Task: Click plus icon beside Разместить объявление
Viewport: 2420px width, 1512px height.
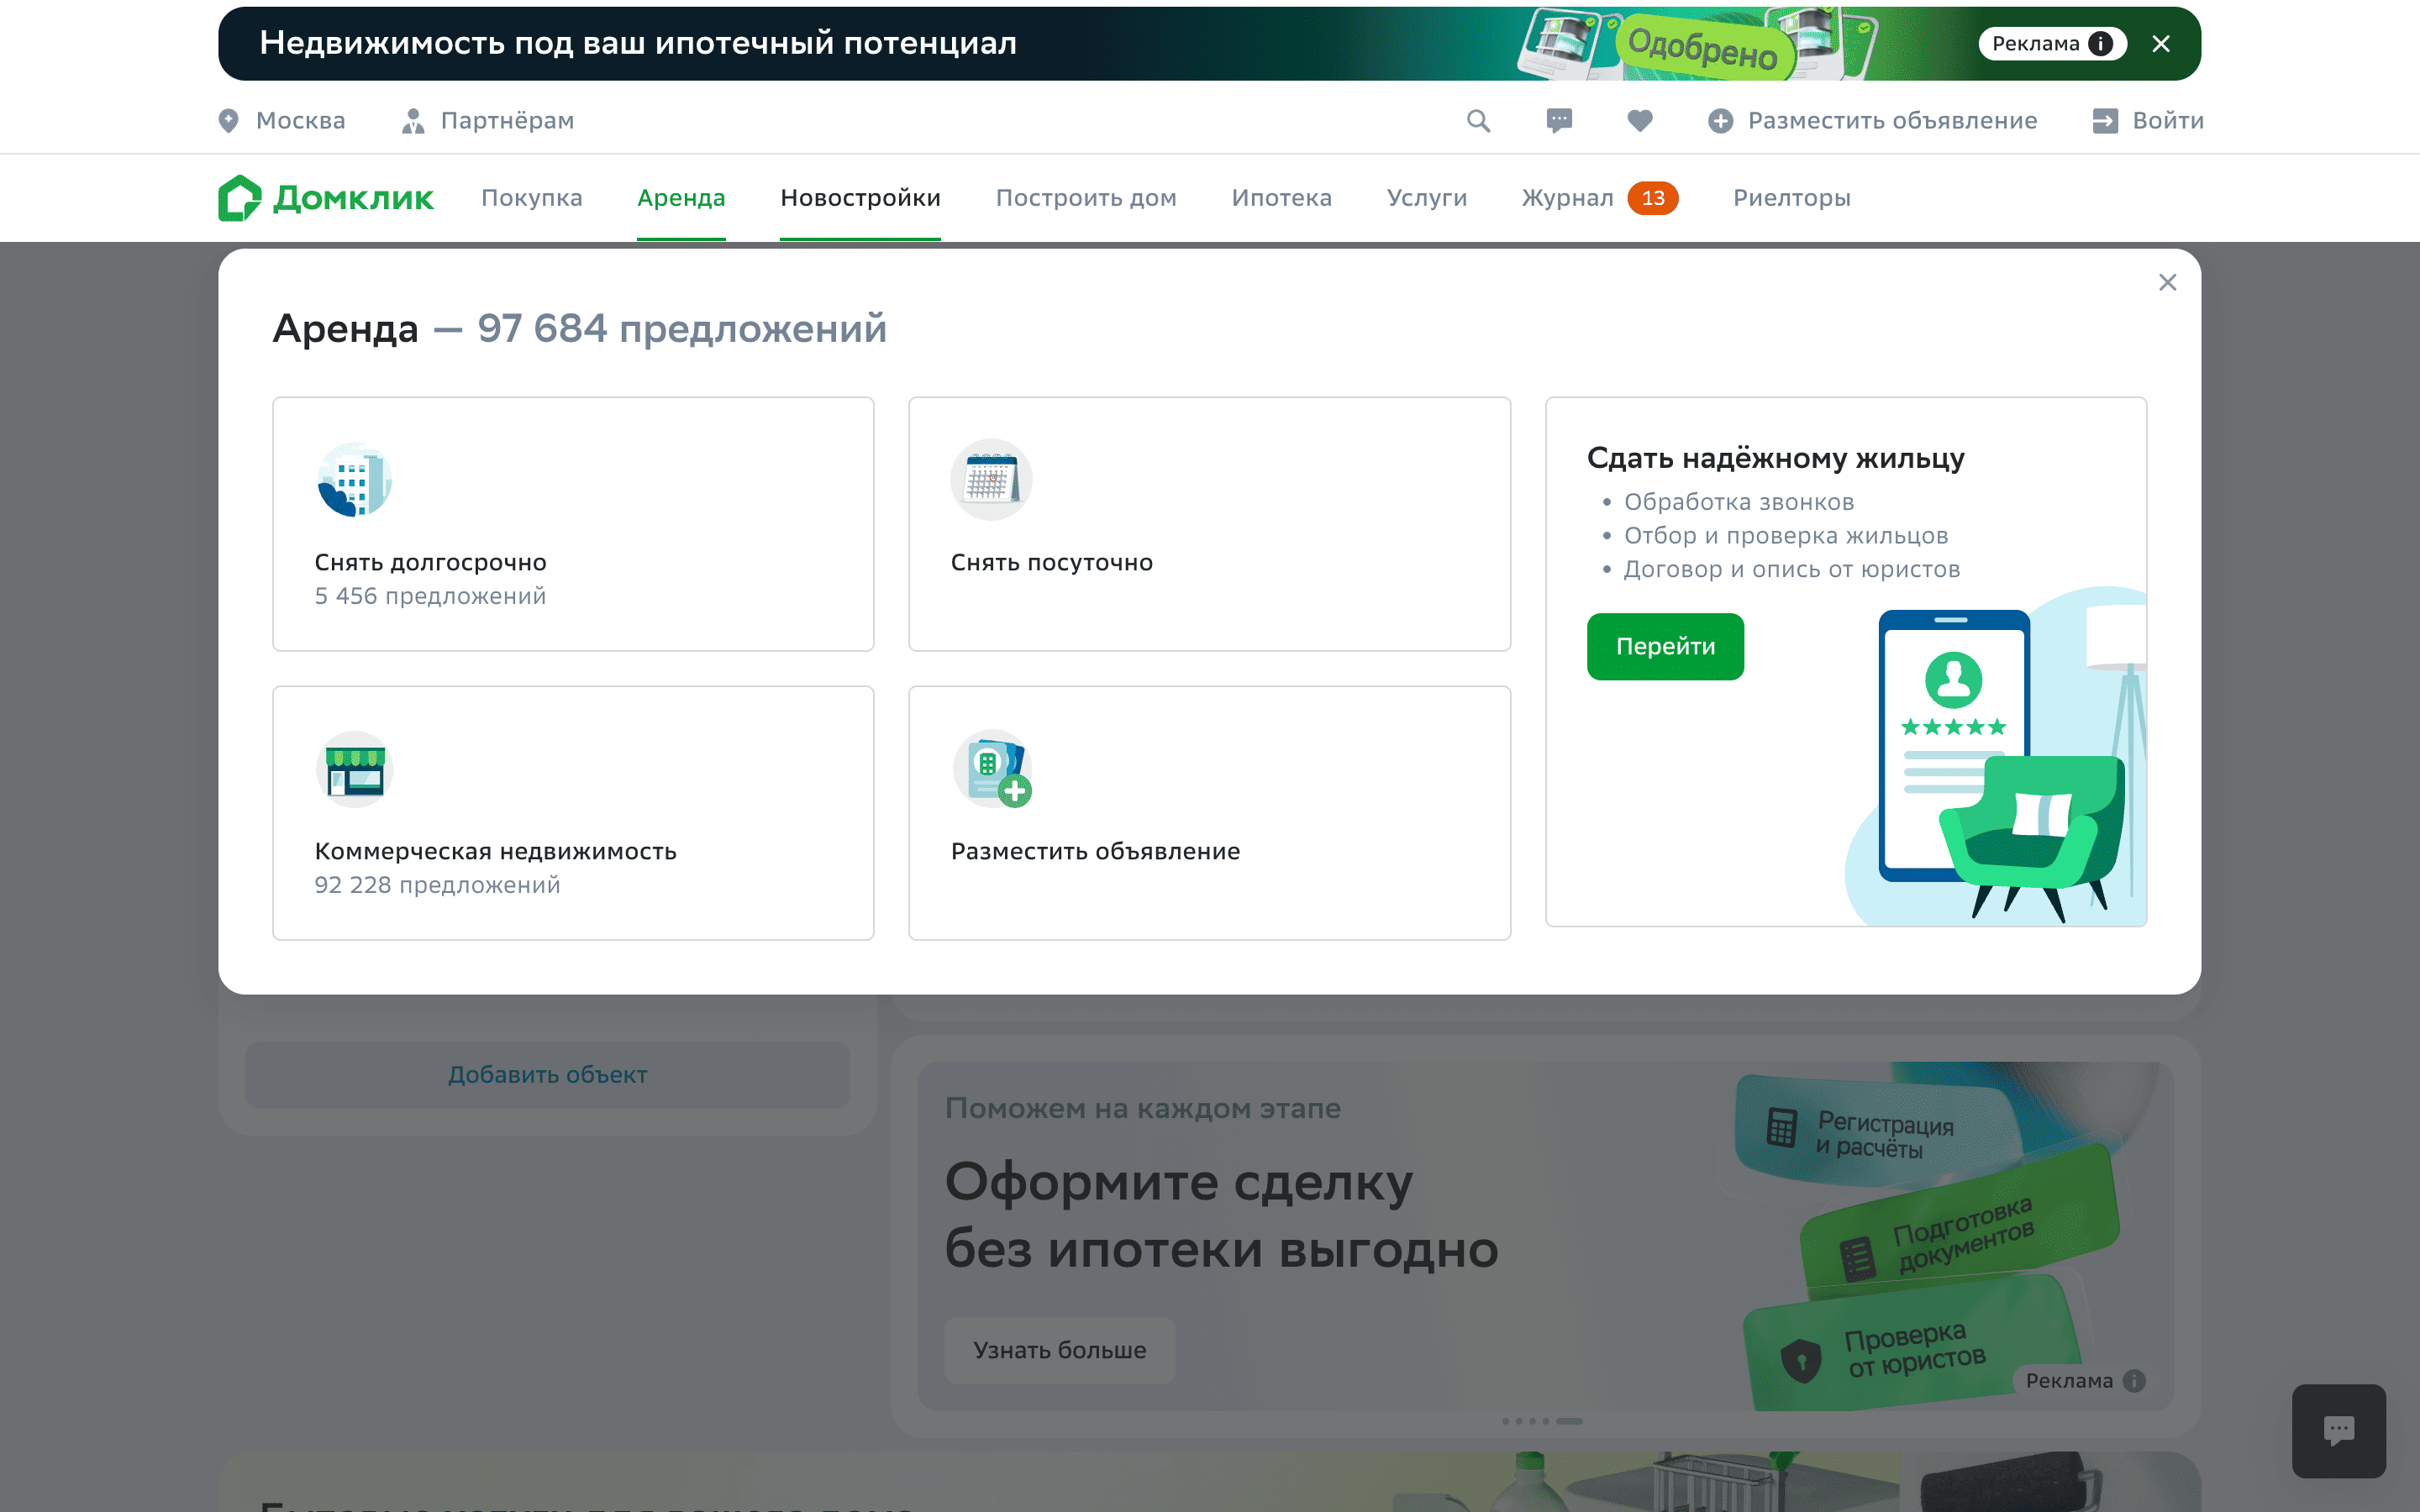Action: 1720,121
